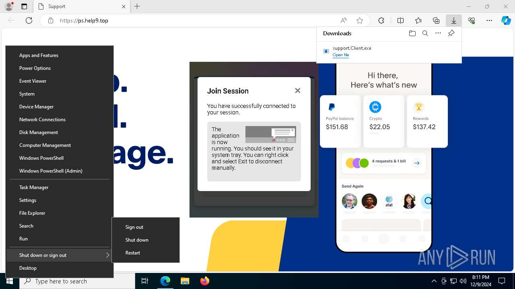Viewport: 515px width, 289px height.
Task: Click the volume tray icon
Action: click(463, 281)
